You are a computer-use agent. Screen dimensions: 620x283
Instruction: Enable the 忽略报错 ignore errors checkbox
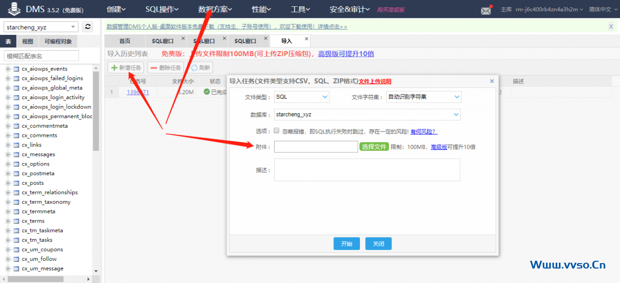(x=277, y=131)
